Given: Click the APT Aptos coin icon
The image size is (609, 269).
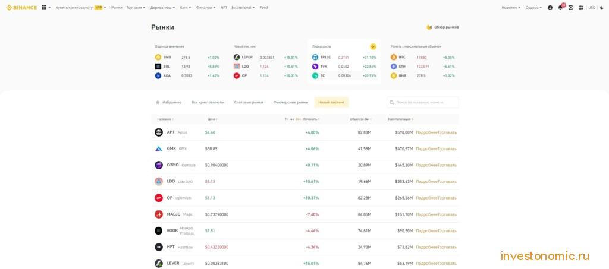Looking at the screenshot, I should click(x=158, y=132).
